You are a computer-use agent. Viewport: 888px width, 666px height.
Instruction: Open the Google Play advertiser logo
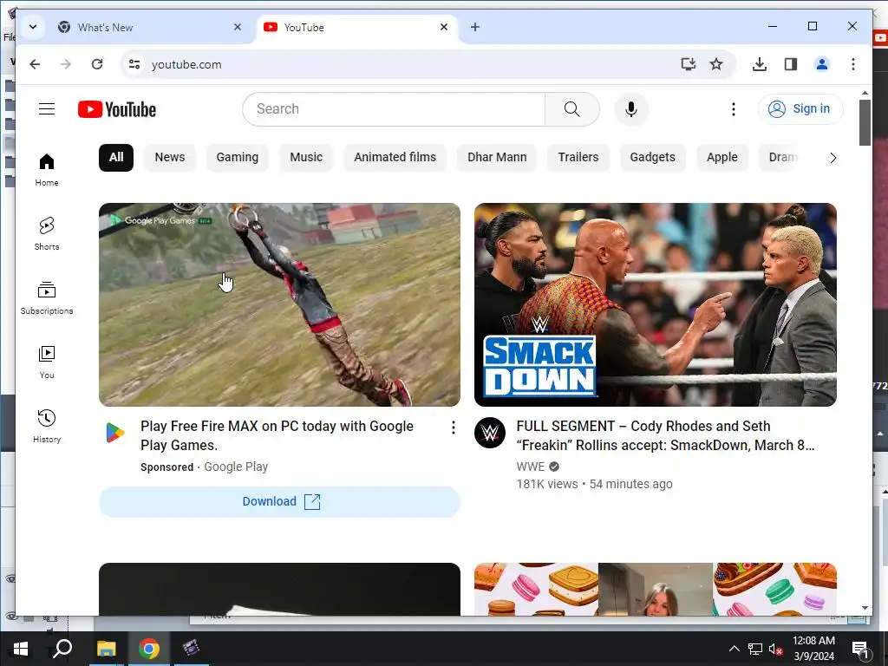tap(115, 433)
